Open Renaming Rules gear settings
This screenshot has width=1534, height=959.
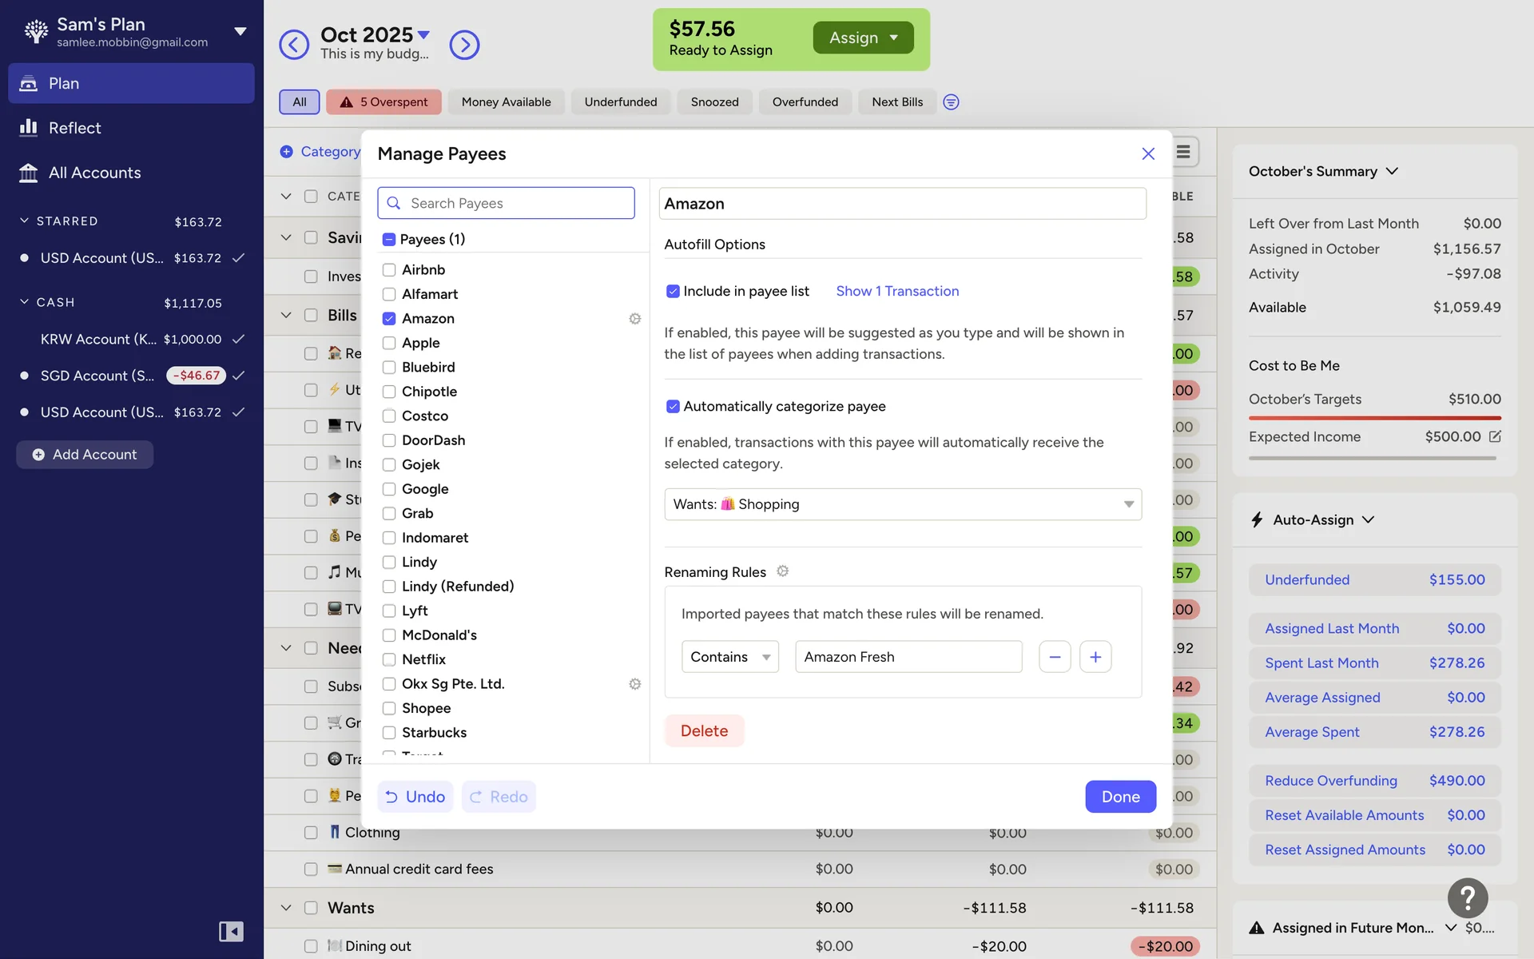(x=783, y=571)
